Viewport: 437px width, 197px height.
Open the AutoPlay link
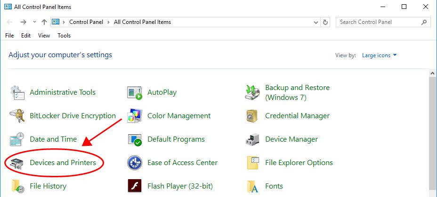pyautogui.click(x=162, y=92)
